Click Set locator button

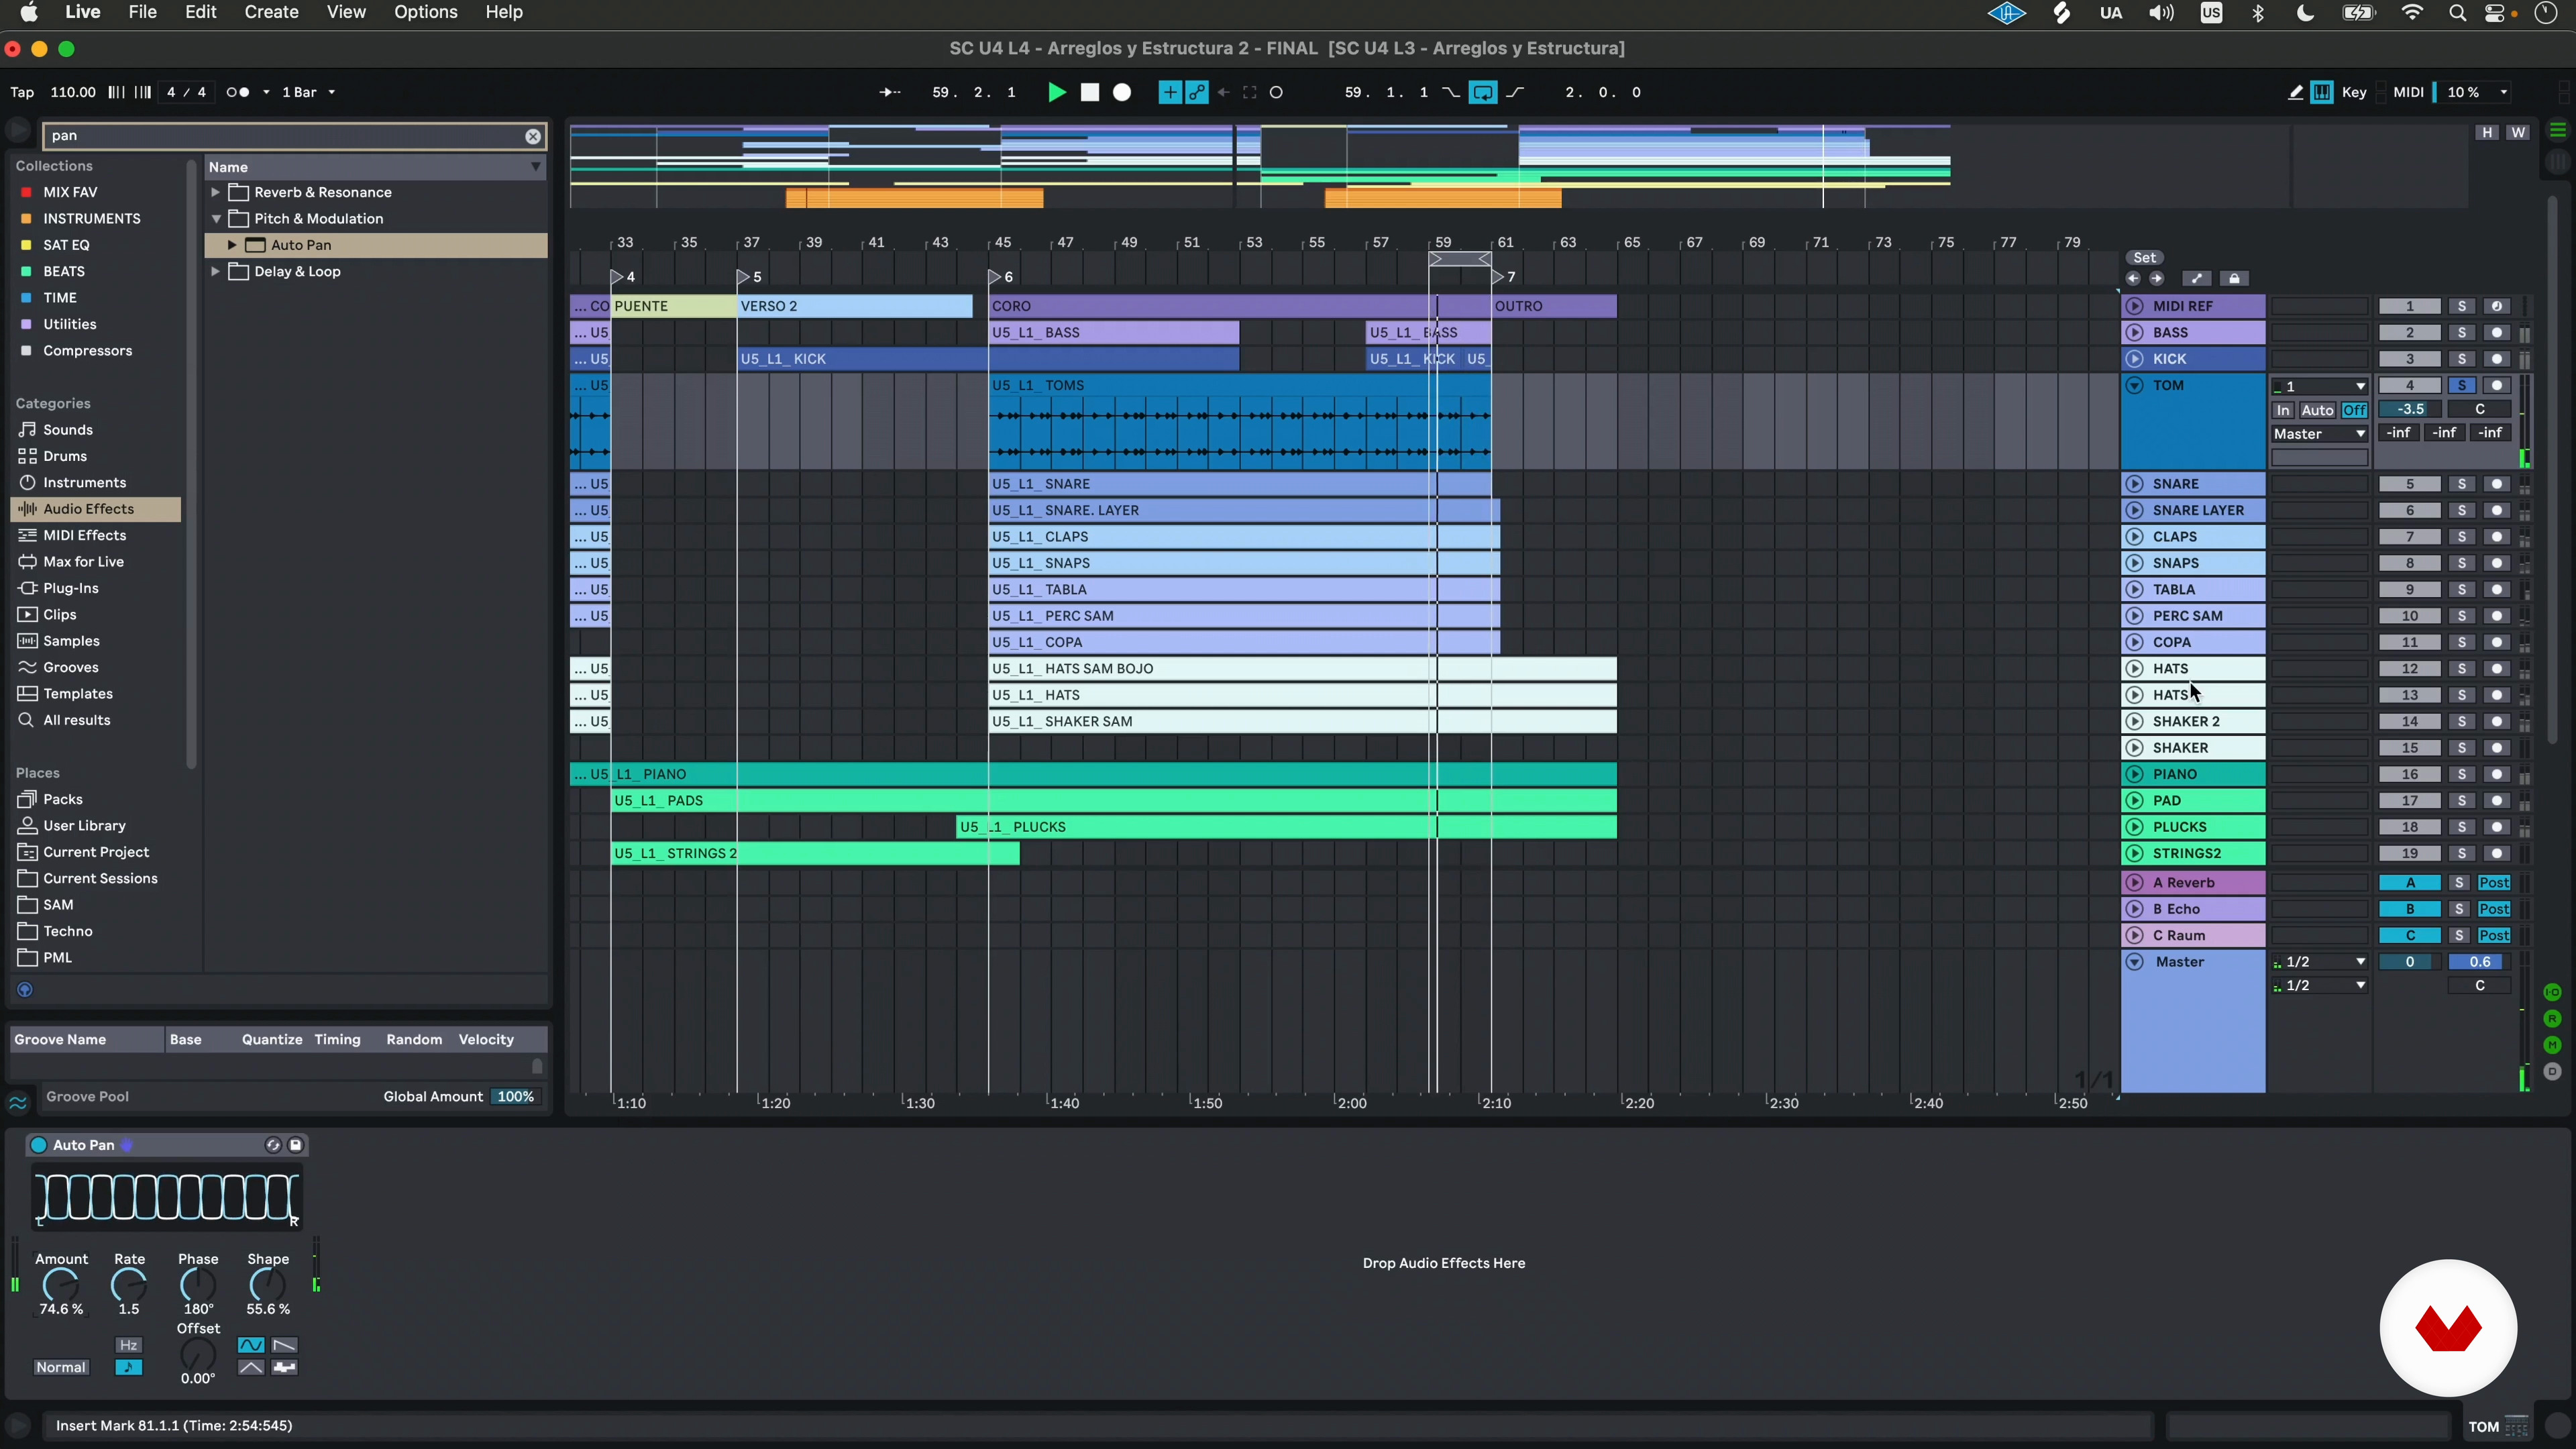pos(2145,258)
